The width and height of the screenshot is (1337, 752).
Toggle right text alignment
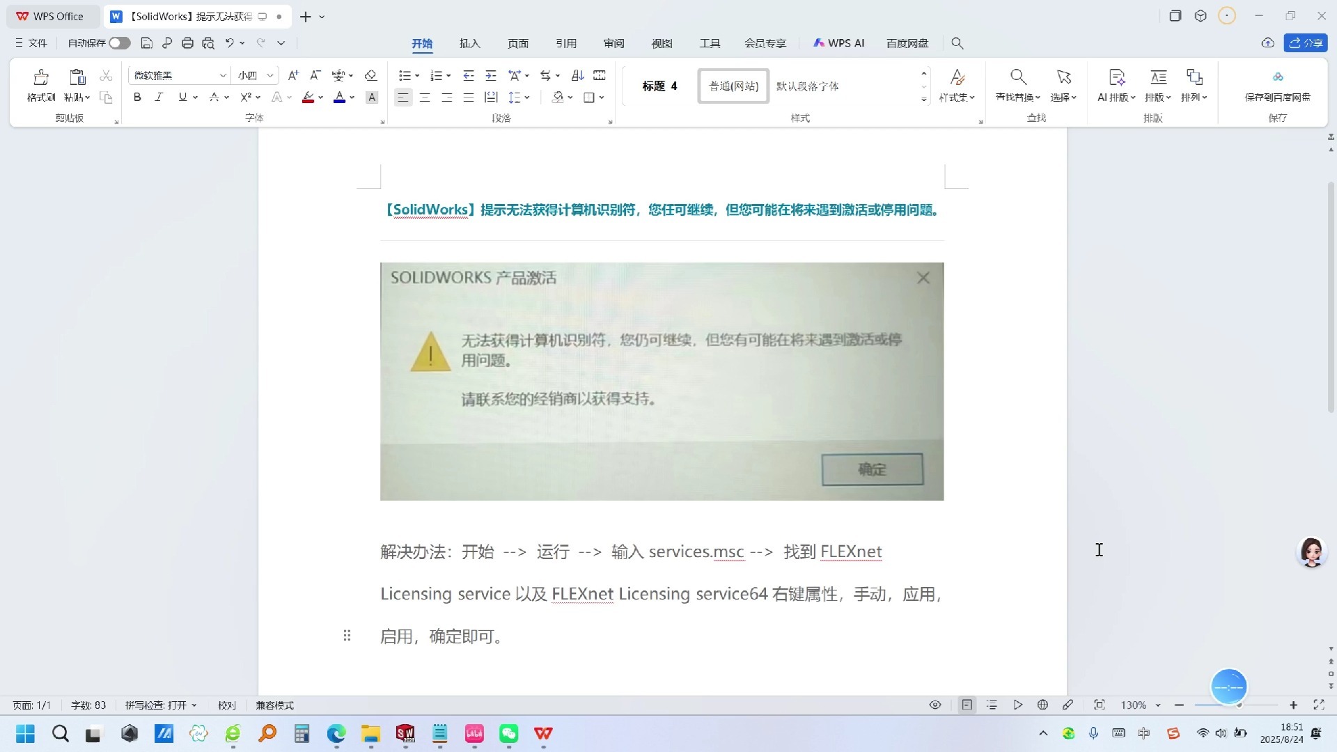click(x=447, y=97)
